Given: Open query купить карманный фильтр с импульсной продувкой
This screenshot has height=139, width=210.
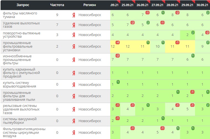Looking at the screenshot, I should [x=21, y=73].
